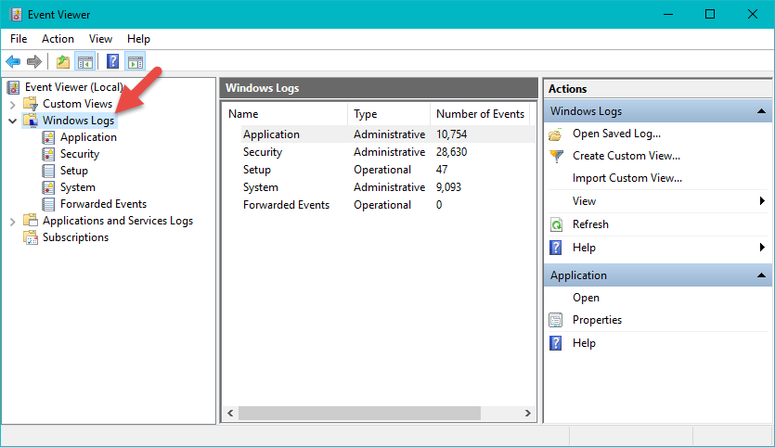Open Saved Log from the Actions pane

click(x=616, y=134)
